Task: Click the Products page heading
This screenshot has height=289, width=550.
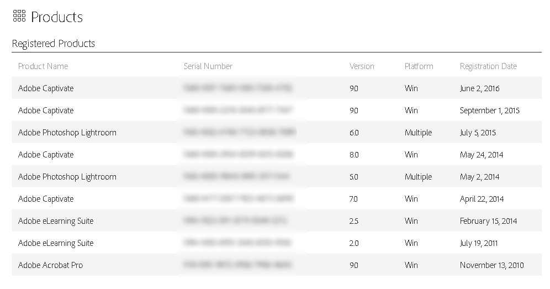Action: [x=57, y=17]
